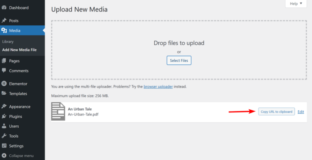Click the Select Files button
Image resolution: width=312 pixels, height=160 pixels.
pos(179,60)
